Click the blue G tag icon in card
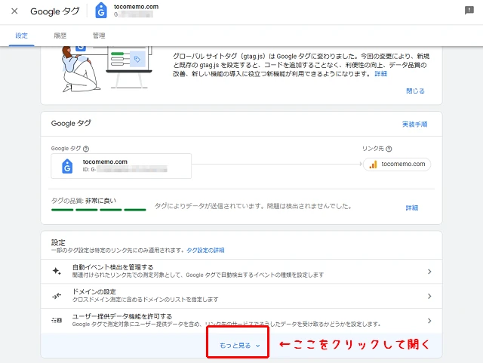483x363 pixels. click(67, 166)
